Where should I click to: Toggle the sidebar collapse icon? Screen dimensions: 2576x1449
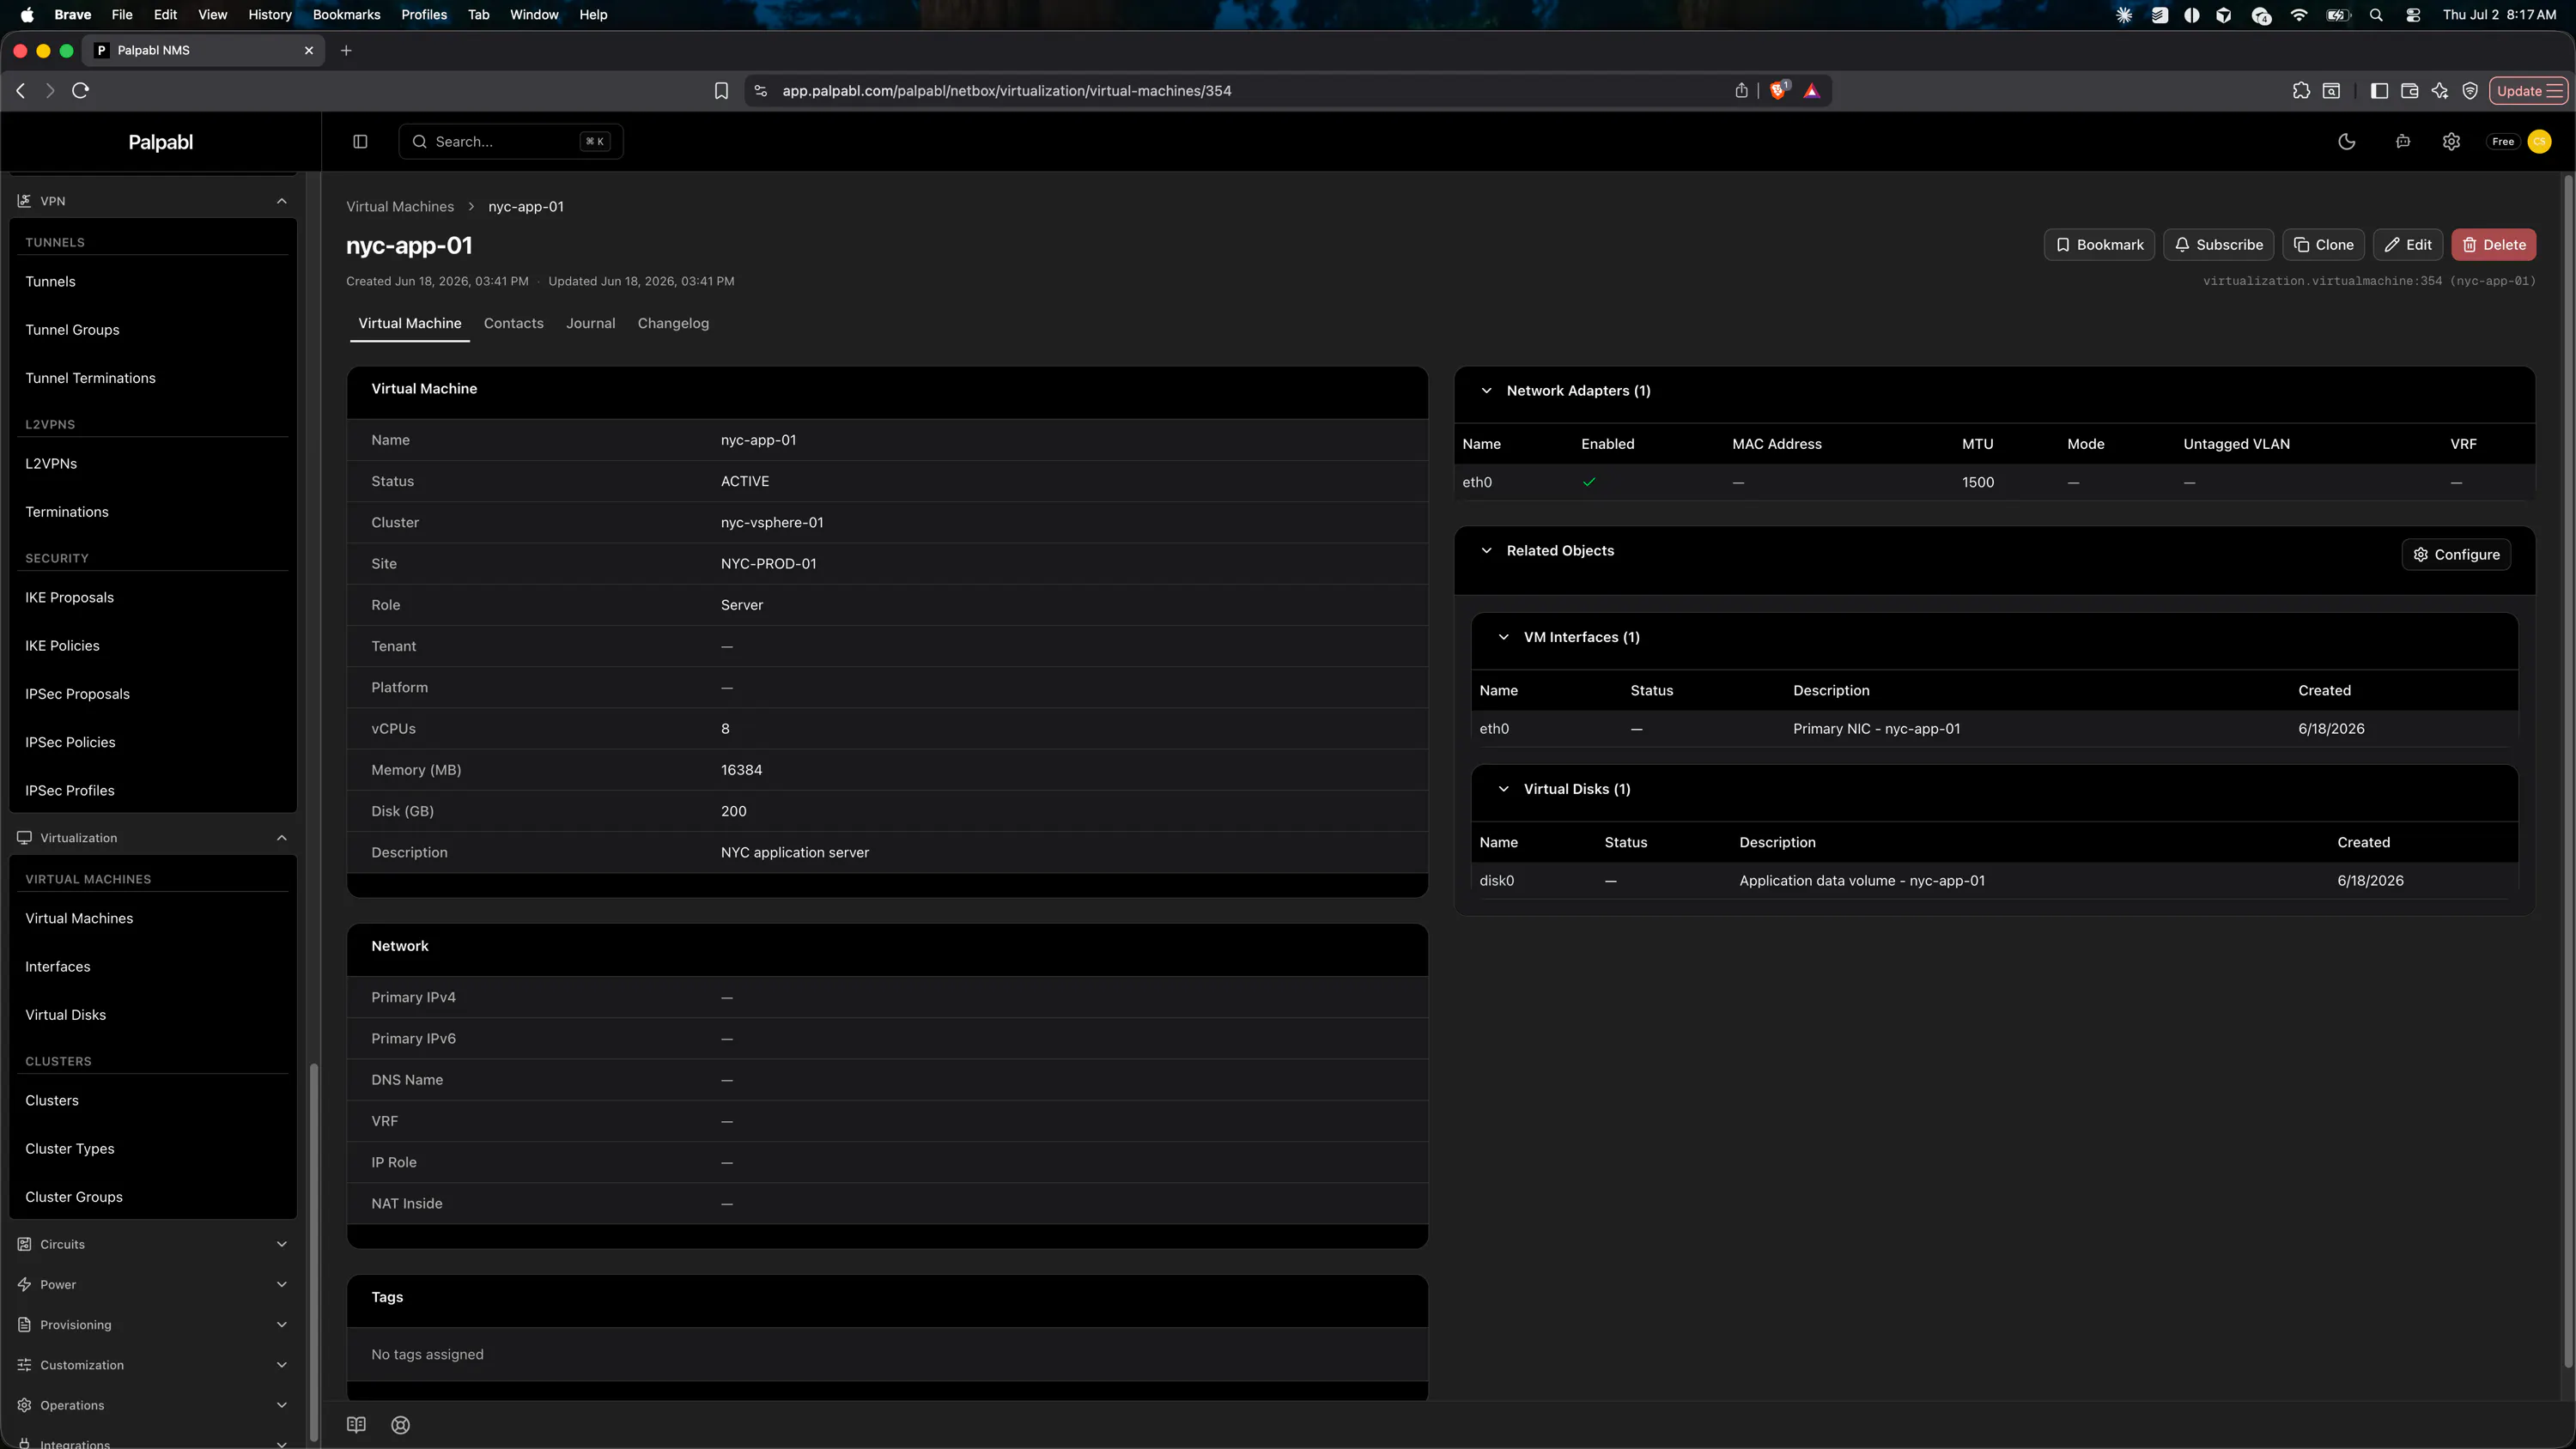(360, 141)
